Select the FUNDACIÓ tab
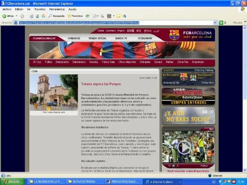Image resolution: width=247 pixels, height=185 pixels. (74, 38)
